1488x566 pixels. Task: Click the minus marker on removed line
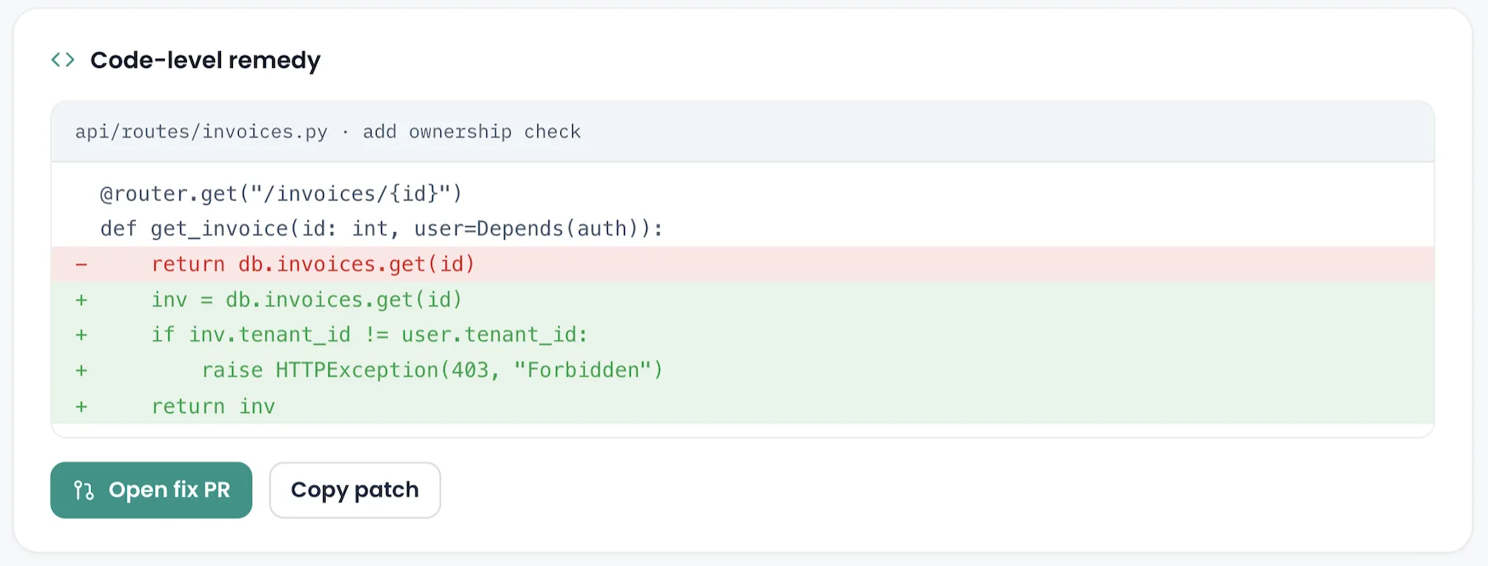coord(81,264)
